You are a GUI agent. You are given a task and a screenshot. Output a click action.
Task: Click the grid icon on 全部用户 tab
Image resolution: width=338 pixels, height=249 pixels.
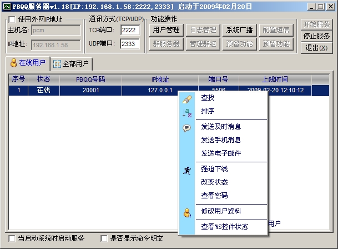(57, 64)
